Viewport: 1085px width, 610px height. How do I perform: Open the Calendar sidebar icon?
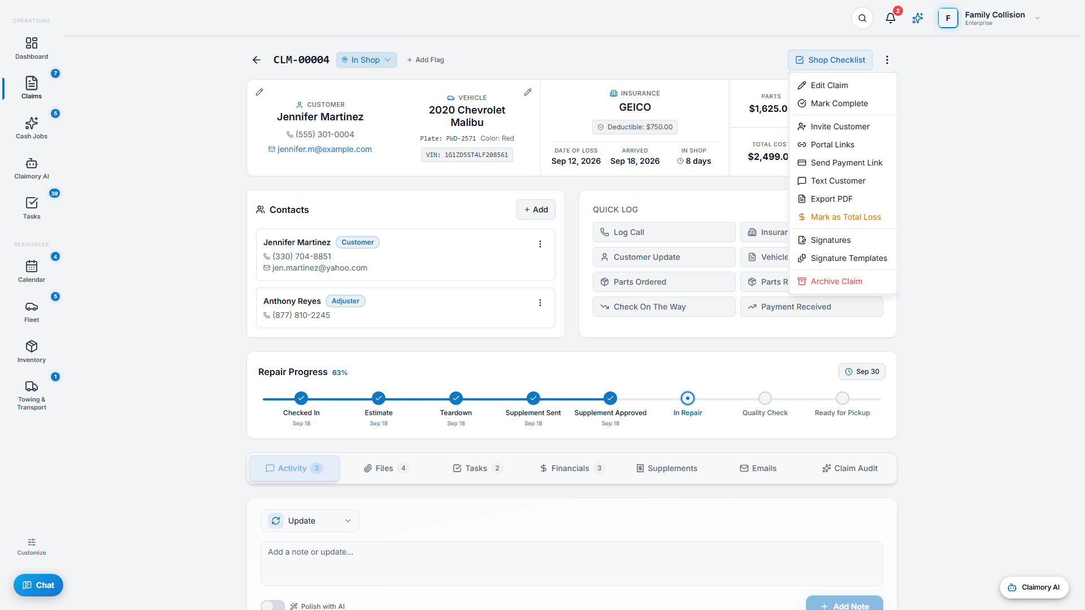coord(32,272)
